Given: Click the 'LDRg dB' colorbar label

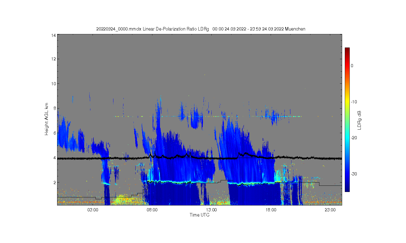Looking at the screenshot, I should 359,120.
